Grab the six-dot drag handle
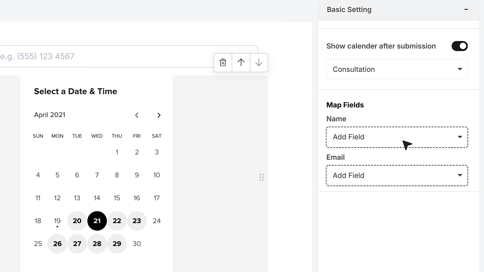The image size is (484, 272). (262, 177)
